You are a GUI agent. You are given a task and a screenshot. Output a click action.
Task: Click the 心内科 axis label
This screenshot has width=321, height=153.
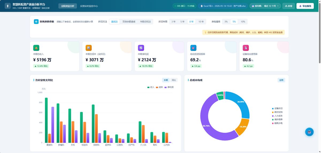tap(167, 145)
